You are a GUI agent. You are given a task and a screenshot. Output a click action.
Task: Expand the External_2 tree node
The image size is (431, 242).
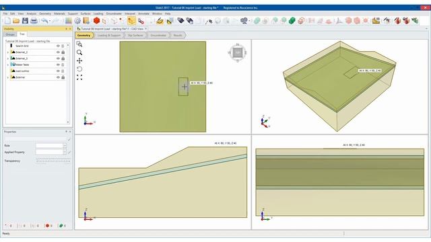click(7, 52)
